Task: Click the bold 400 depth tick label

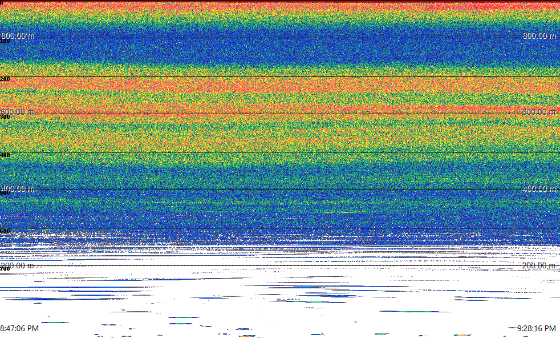Action: [x=5, y=155]
